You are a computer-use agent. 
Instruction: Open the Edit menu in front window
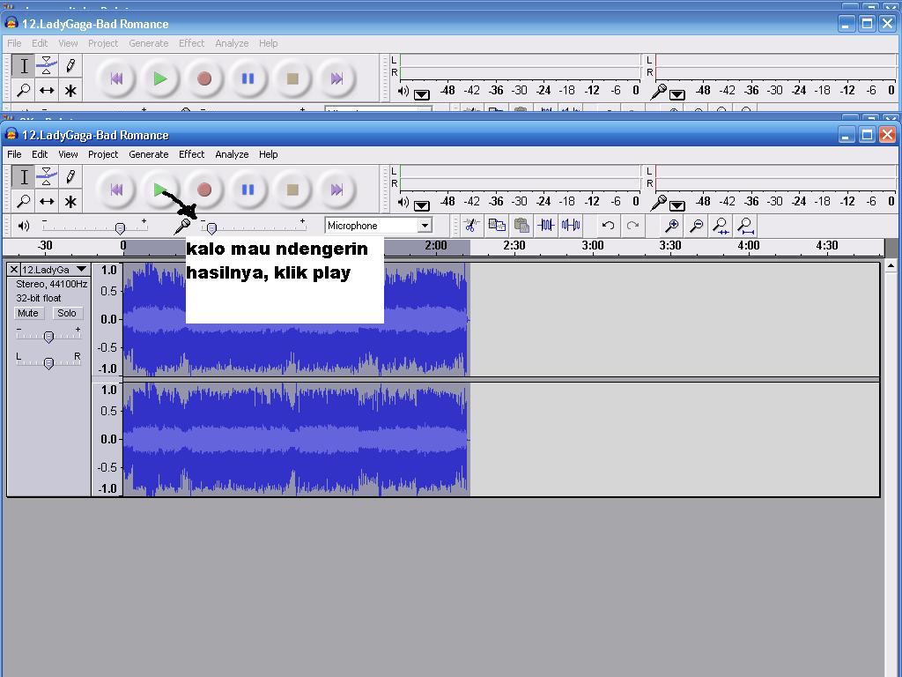(40, 154)
